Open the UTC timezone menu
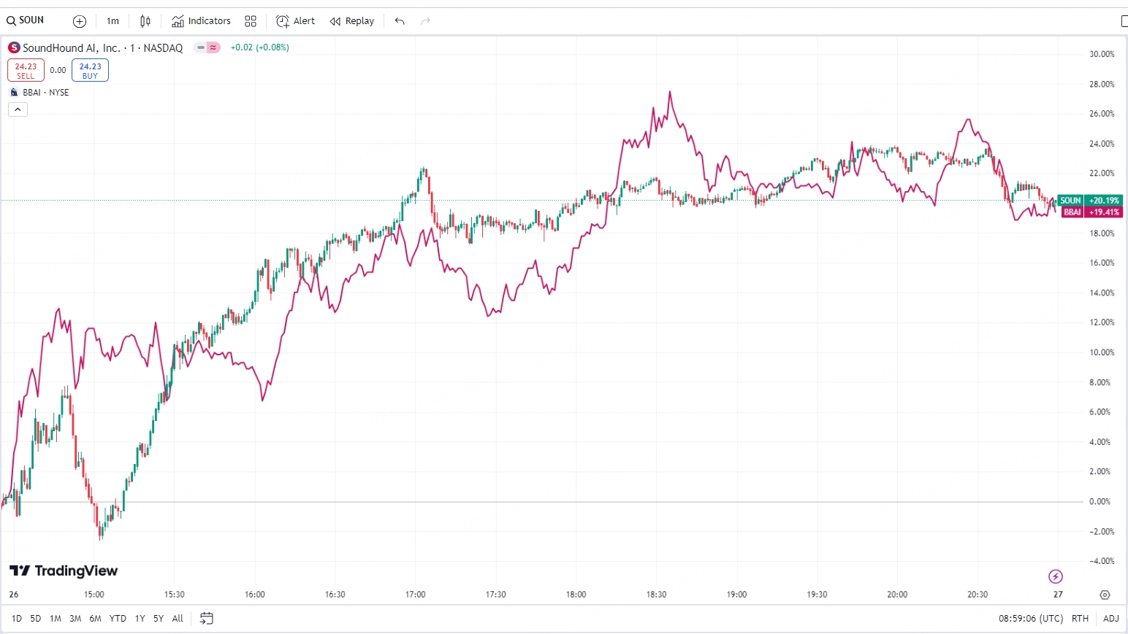The height and width of the screenshot is (634, 1128). [x=1031, y=618]
